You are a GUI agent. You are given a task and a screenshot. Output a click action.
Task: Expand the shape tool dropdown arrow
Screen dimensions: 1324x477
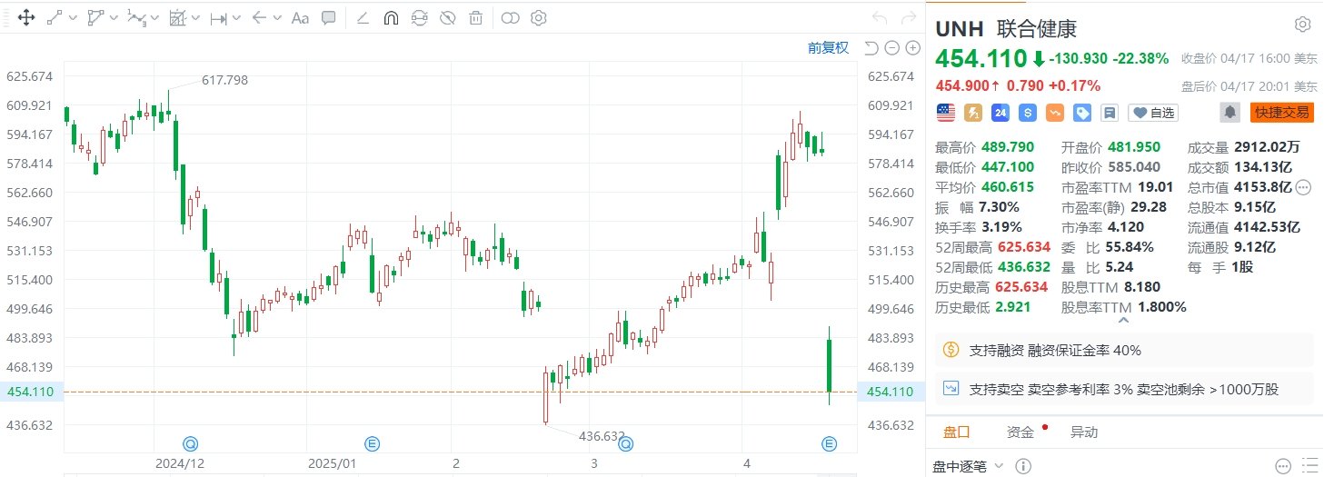114,18
